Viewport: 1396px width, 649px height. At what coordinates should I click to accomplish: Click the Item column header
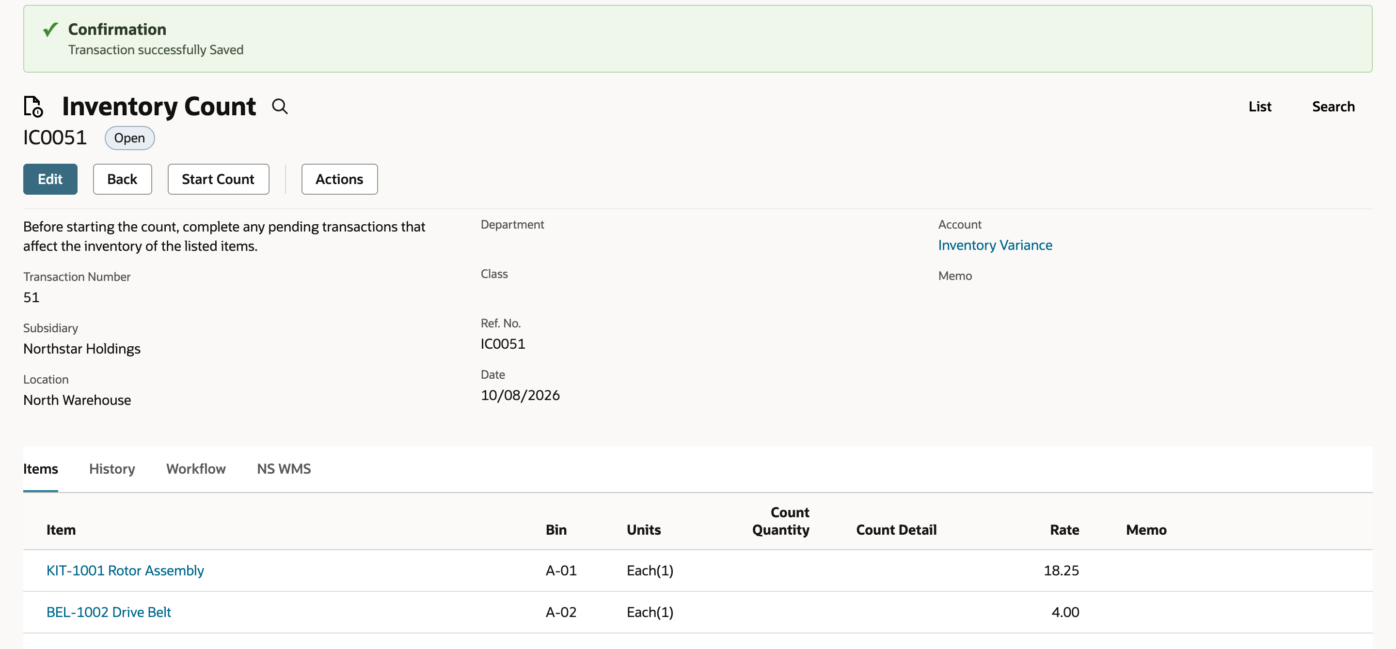pyautogui.click(x=61, y=530)
